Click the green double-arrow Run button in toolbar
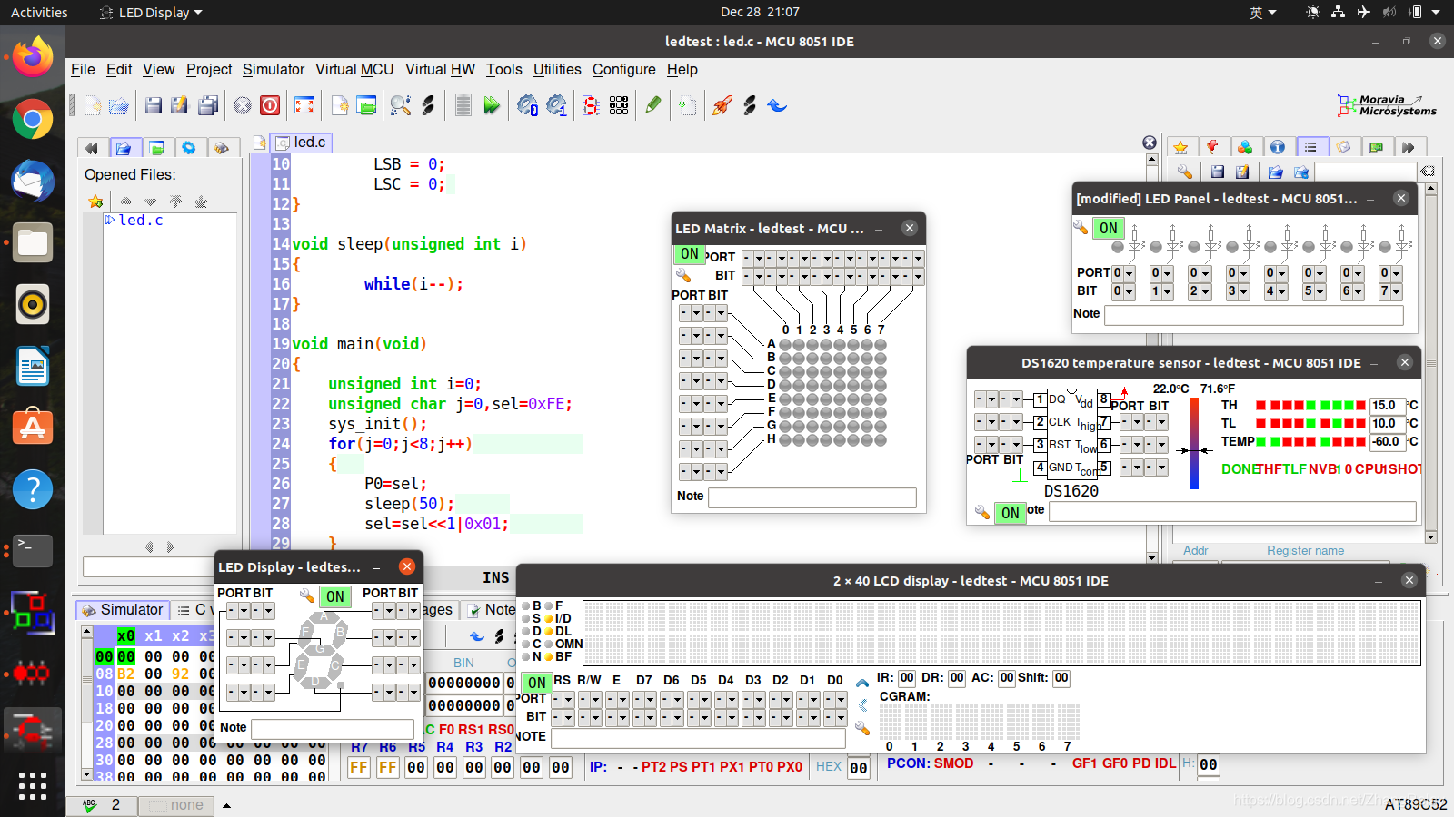The height and width of the screenshot is (817, 1454). click(492, 105)
